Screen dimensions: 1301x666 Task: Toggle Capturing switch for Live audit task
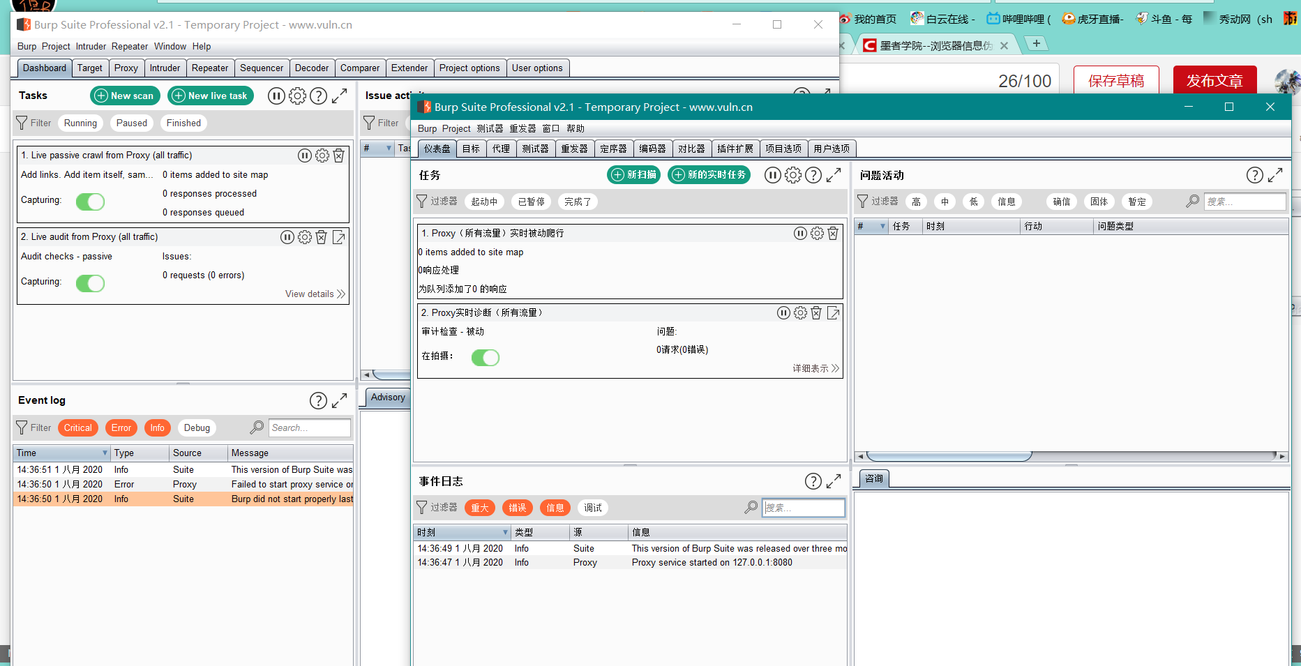91,284
